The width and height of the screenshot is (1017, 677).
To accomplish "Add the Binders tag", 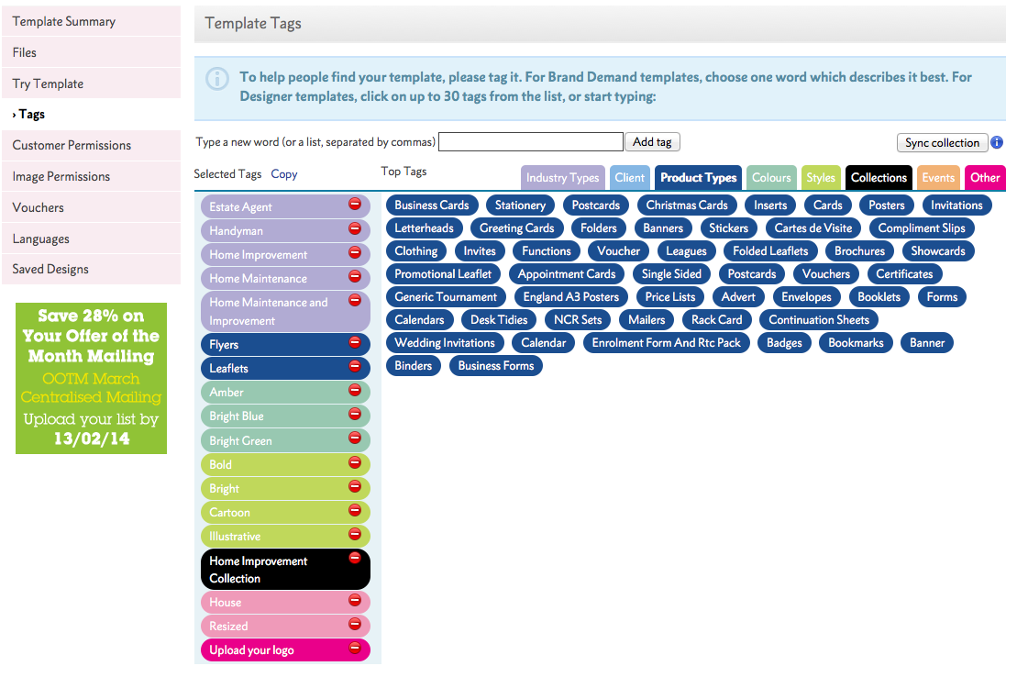I will click(414, 365).
